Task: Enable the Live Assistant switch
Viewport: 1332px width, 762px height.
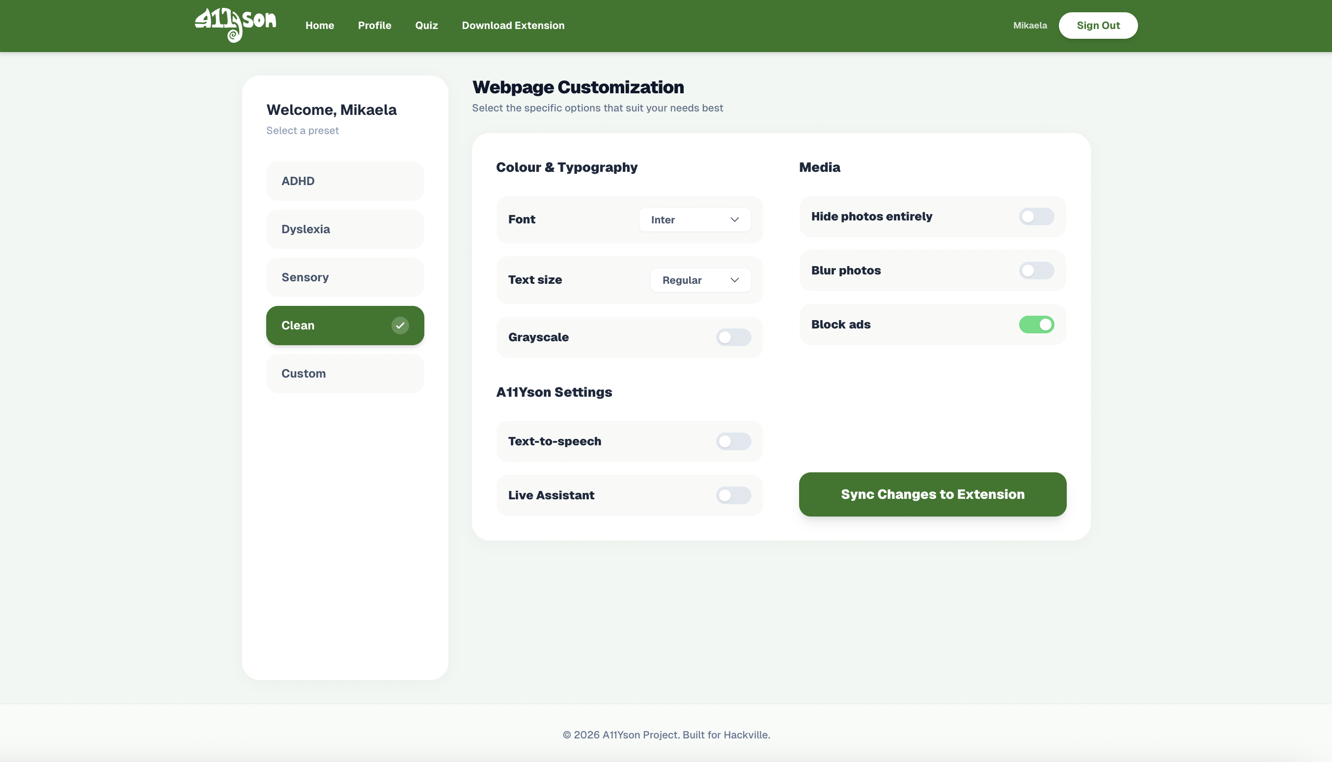Action: (x=733, y=495)
